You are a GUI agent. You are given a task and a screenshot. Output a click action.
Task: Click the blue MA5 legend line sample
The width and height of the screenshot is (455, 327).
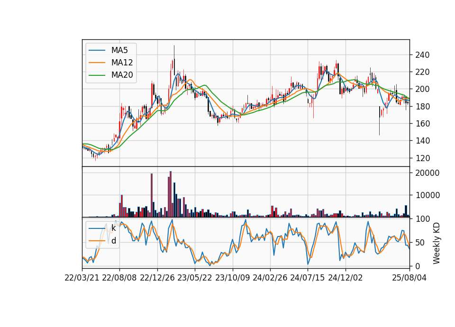click(x=97, y=50)
